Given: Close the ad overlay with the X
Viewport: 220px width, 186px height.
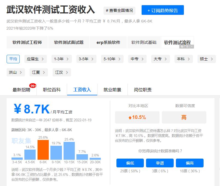Looking at the screenshot, I should [191, 47].
